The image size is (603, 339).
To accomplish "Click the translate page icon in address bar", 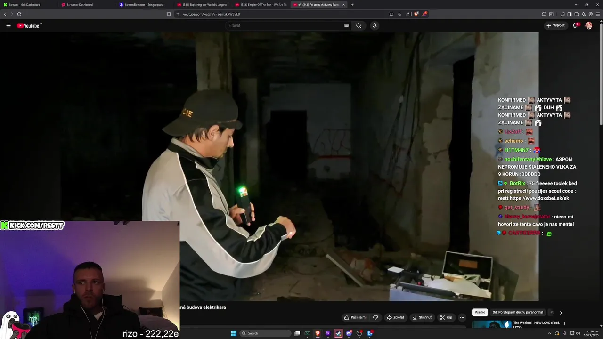I will (399, 14).
